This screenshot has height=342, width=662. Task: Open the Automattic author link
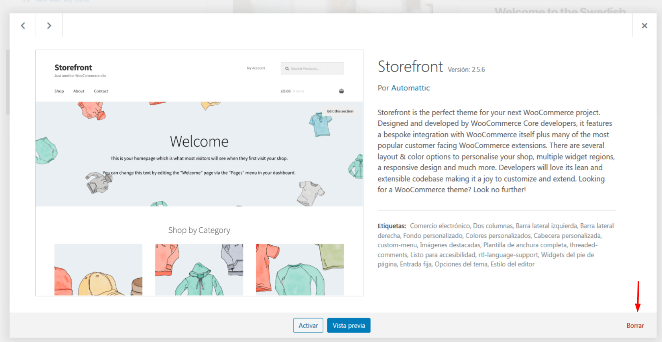[x=410, y=88]
